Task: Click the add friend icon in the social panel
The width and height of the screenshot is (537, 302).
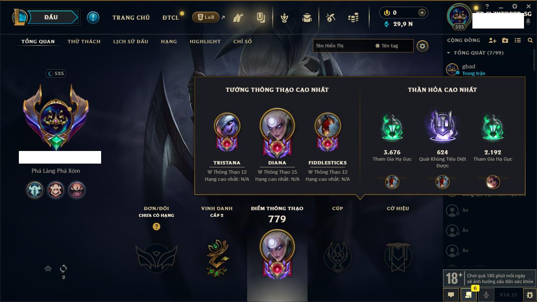Action: [x=493, y=40]
